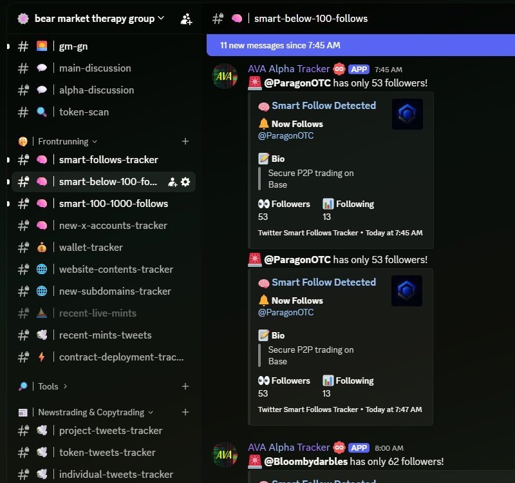Open the smart-follows-tracker channel

(104, 160)
